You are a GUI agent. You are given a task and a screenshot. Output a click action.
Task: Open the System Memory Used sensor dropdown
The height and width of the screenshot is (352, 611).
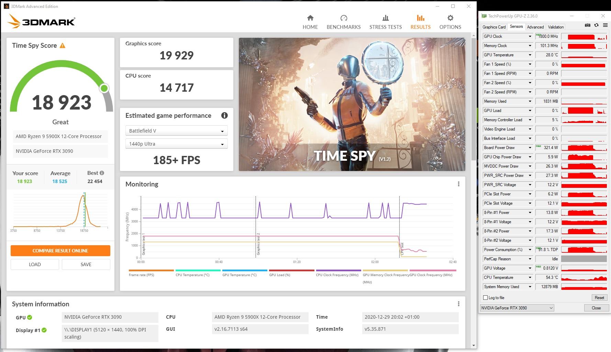click(530, 287)
